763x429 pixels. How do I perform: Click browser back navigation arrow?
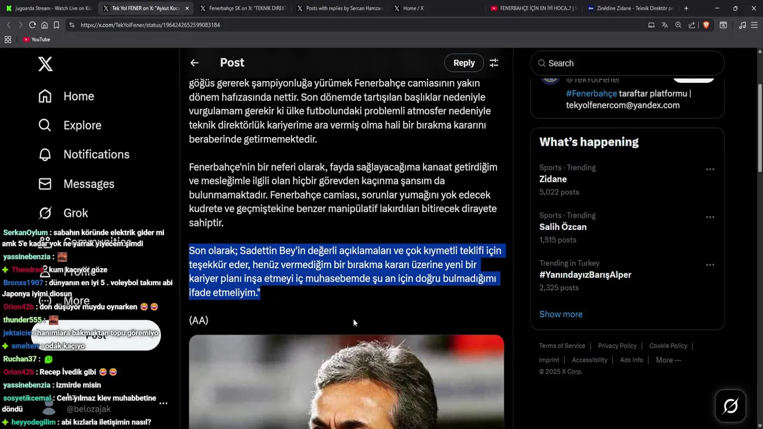tap(8, 25)
